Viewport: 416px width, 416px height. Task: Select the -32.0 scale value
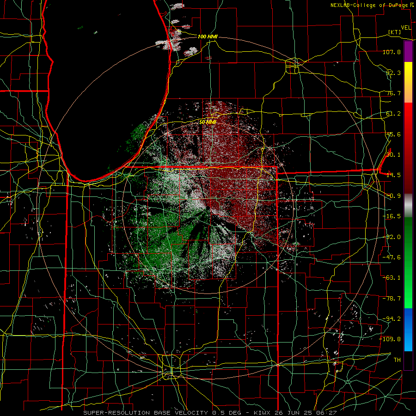[392, 237]
